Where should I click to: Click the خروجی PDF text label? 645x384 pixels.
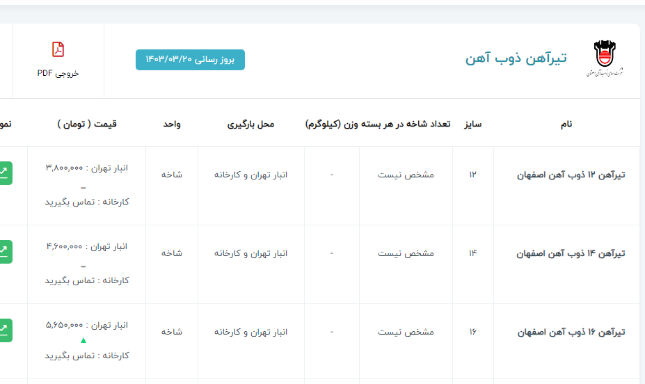(x=58, y=73)
